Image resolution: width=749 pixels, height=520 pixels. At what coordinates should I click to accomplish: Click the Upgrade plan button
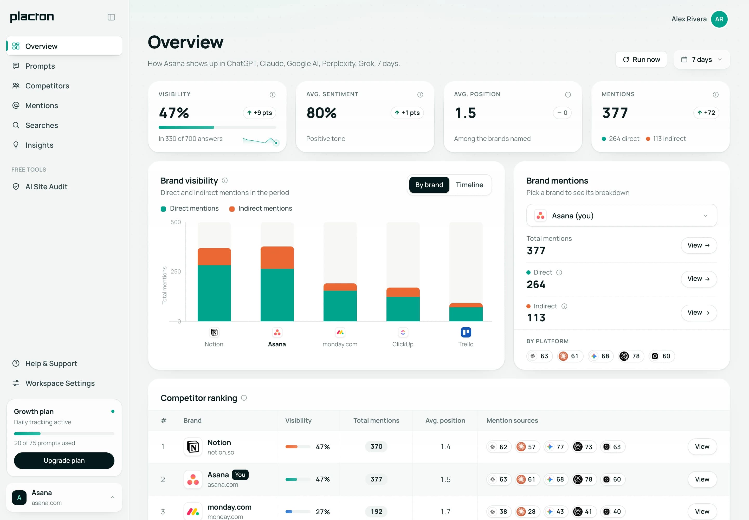pos(64,460)
